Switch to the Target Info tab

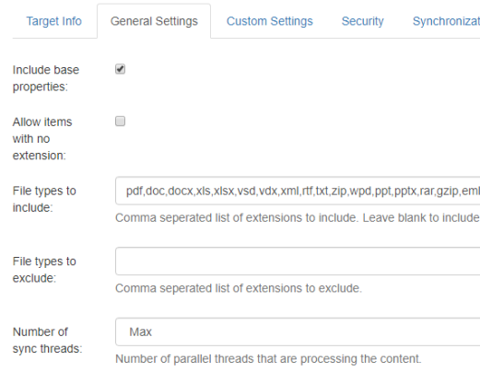tap(53, 21)
